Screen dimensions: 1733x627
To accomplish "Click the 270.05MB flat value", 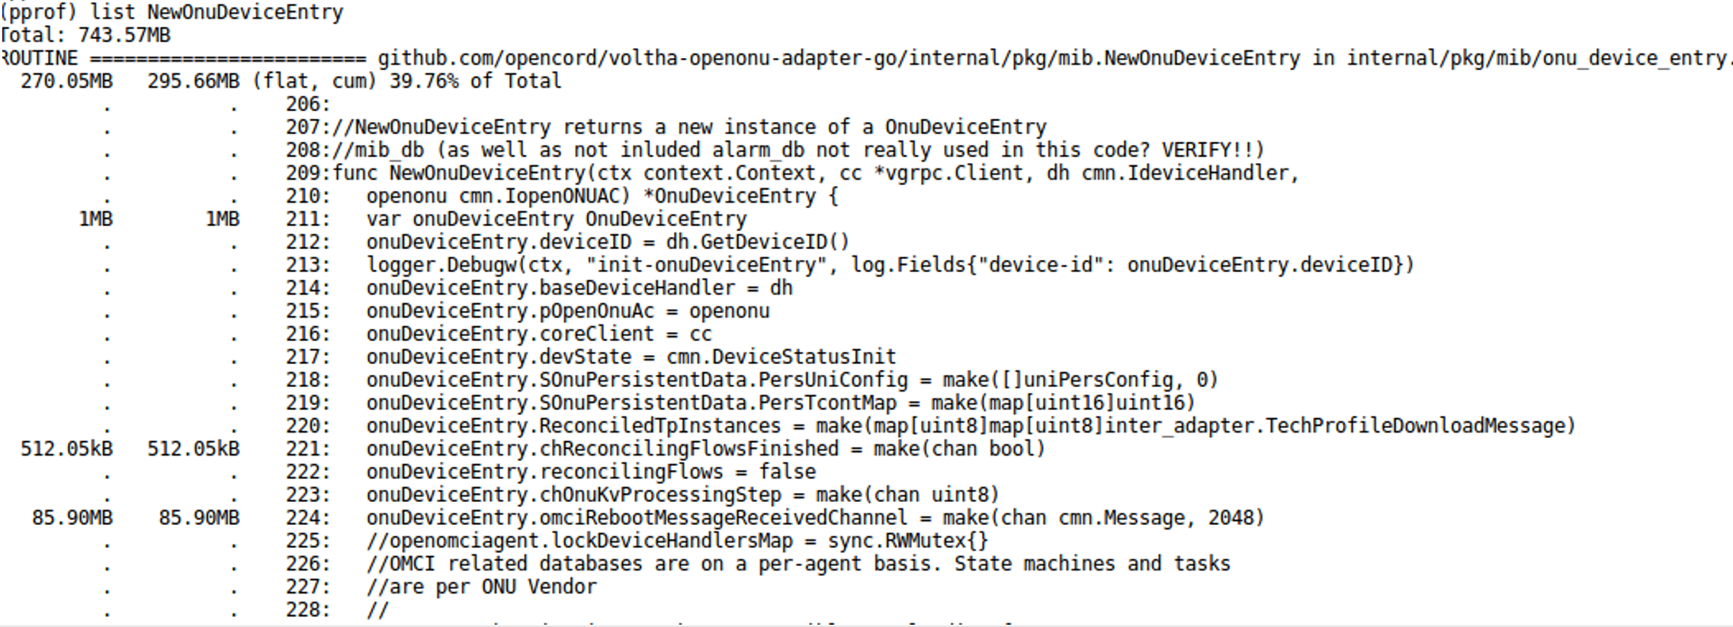I will 66,82.
